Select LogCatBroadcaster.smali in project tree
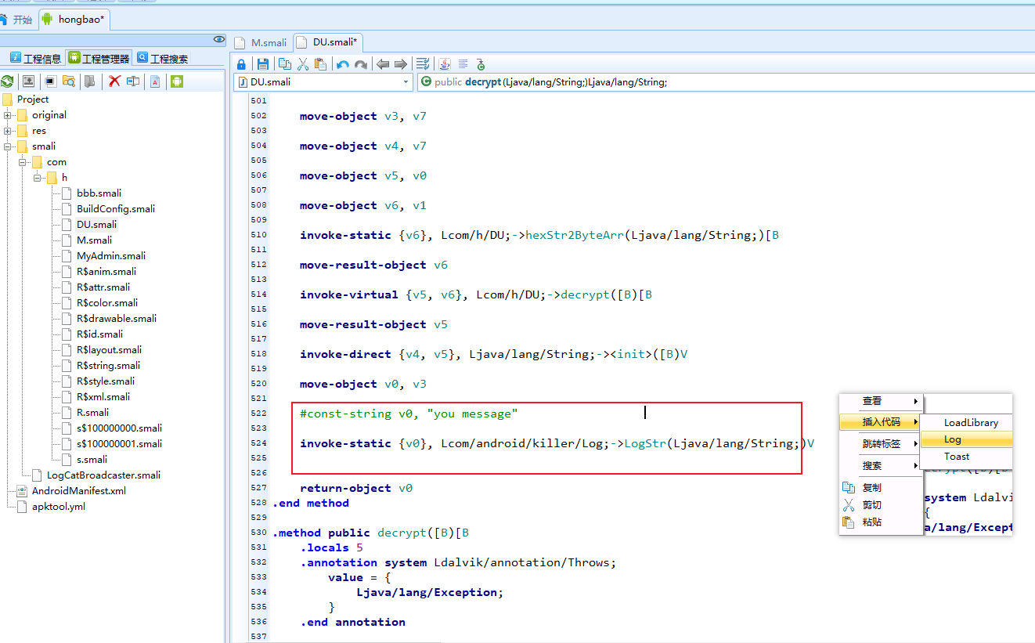The height and width of the screenshot is (643, 1035). pos(103,475)
